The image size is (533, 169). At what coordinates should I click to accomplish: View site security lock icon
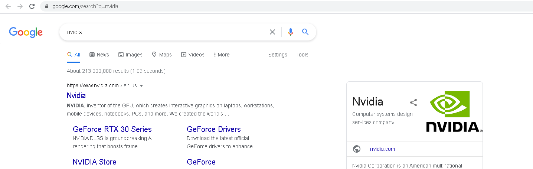pos(47,6)
